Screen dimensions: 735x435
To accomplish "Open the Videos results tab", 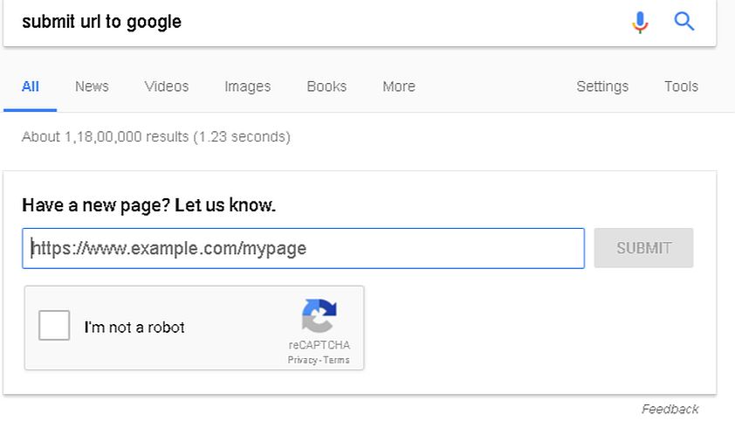I will coord(166,86).
